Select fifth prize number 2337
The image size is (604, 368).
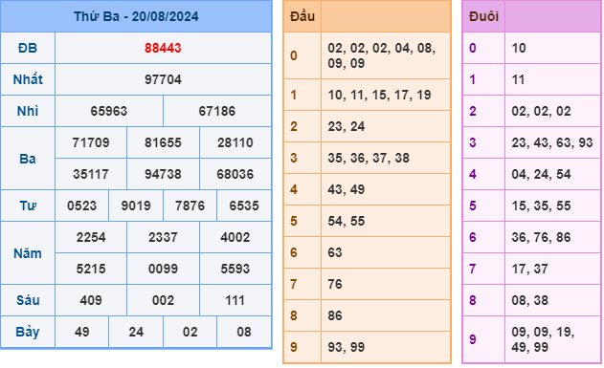163,237
